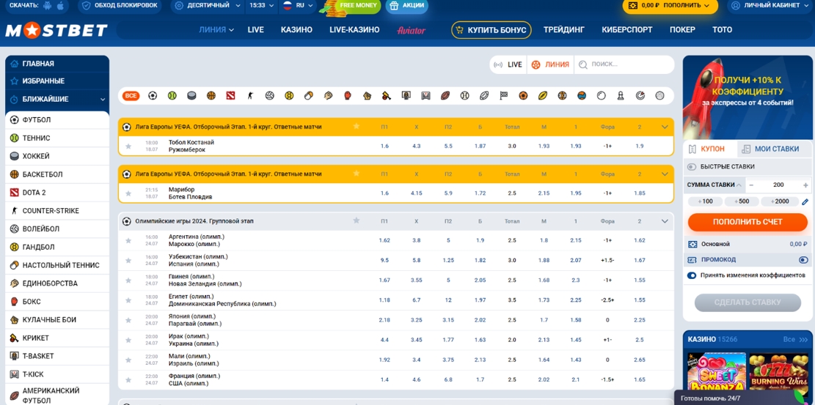Toggle the ПРОМОКОД switch
The height and width of the screenshot is (405, 815).
(x=803, y=259)
